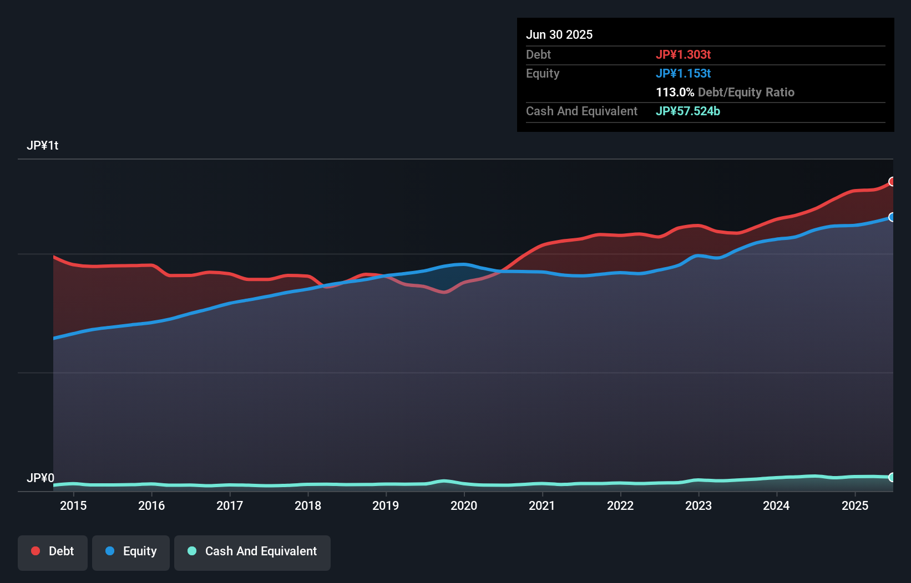Toggle the Debt series using its legend chip

pyautogui.click(x=53, y=551)
